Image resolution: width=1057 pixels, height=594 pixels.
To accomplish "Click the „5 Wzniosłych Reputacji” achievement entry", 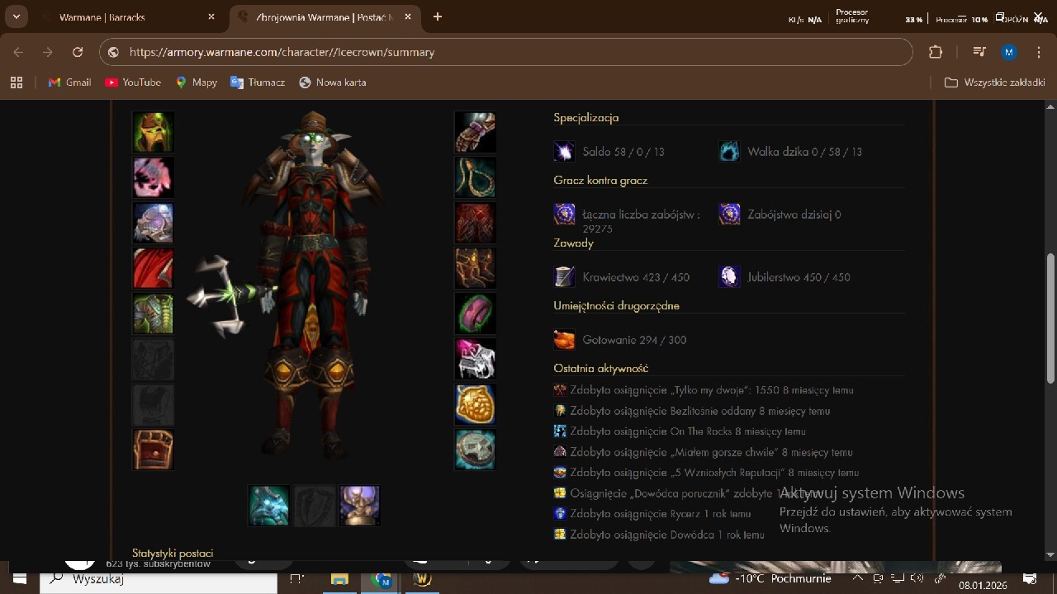I will [706, 473].
